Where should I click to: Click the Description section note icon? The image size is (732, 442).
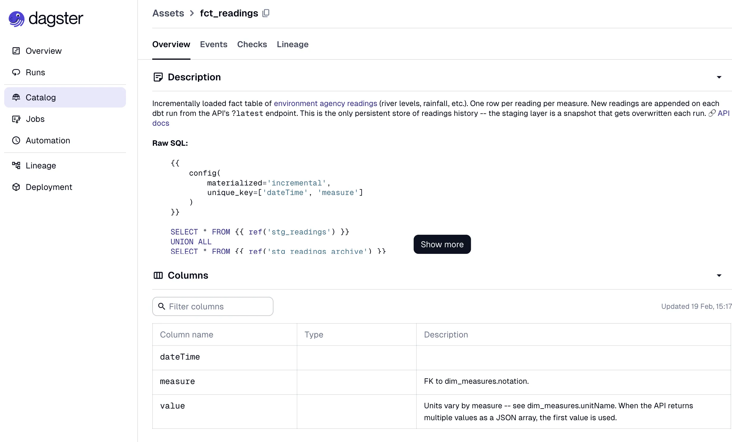158,77
